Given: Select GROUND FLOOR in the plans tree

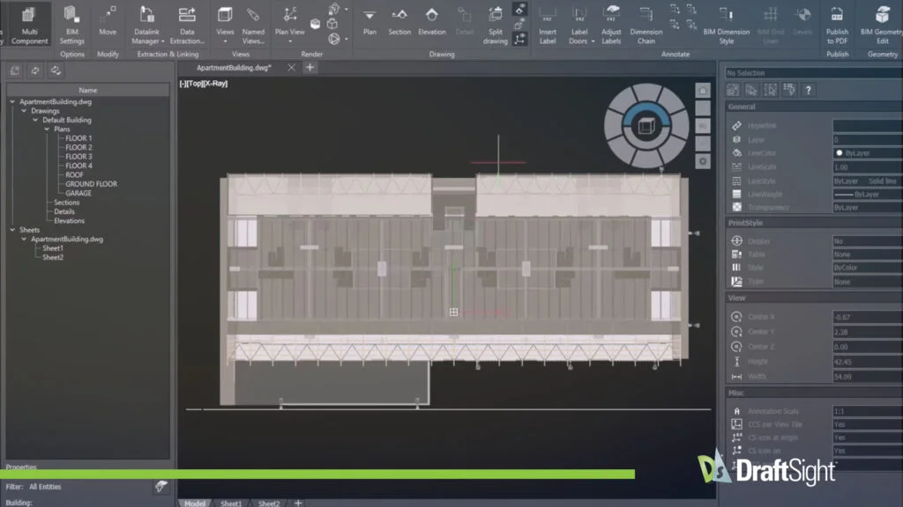Looking at the screenshot, I should [91, 184].
